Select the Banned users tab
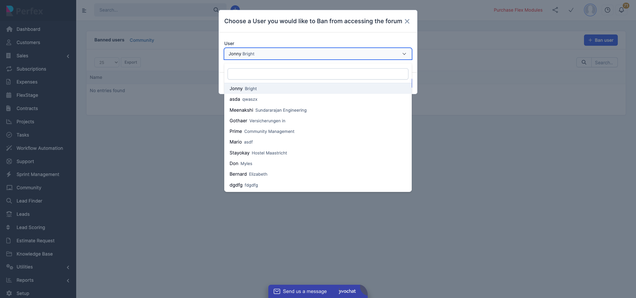The width and height of the screenshot is (636, 298). point(109,40)
